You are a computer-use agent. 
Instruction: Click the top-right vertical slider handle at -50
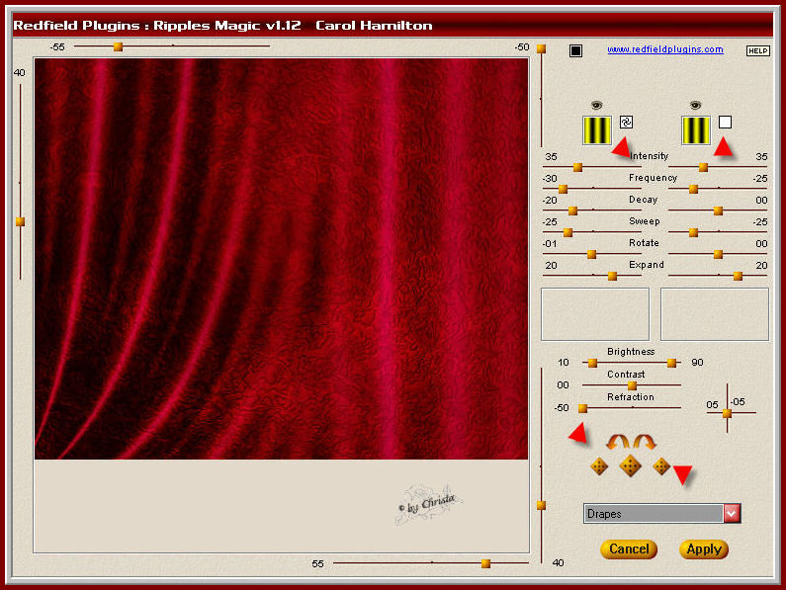(541, 48)
